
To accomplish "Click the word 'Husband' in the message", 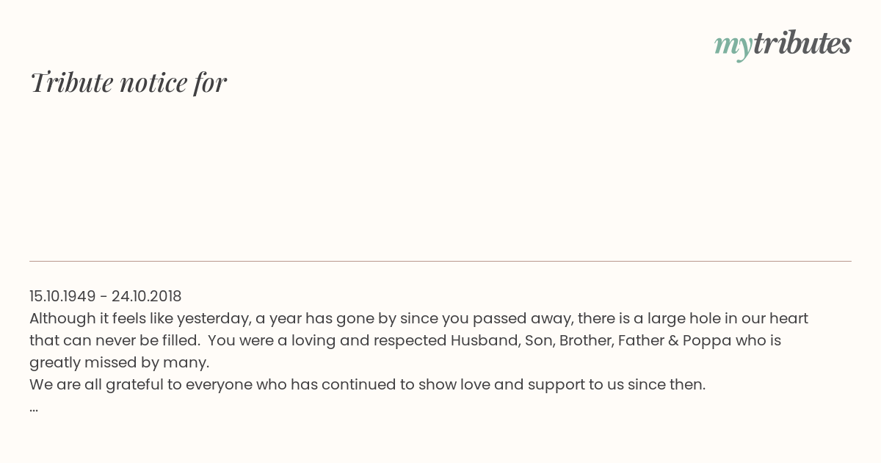I will coord(485,341).
